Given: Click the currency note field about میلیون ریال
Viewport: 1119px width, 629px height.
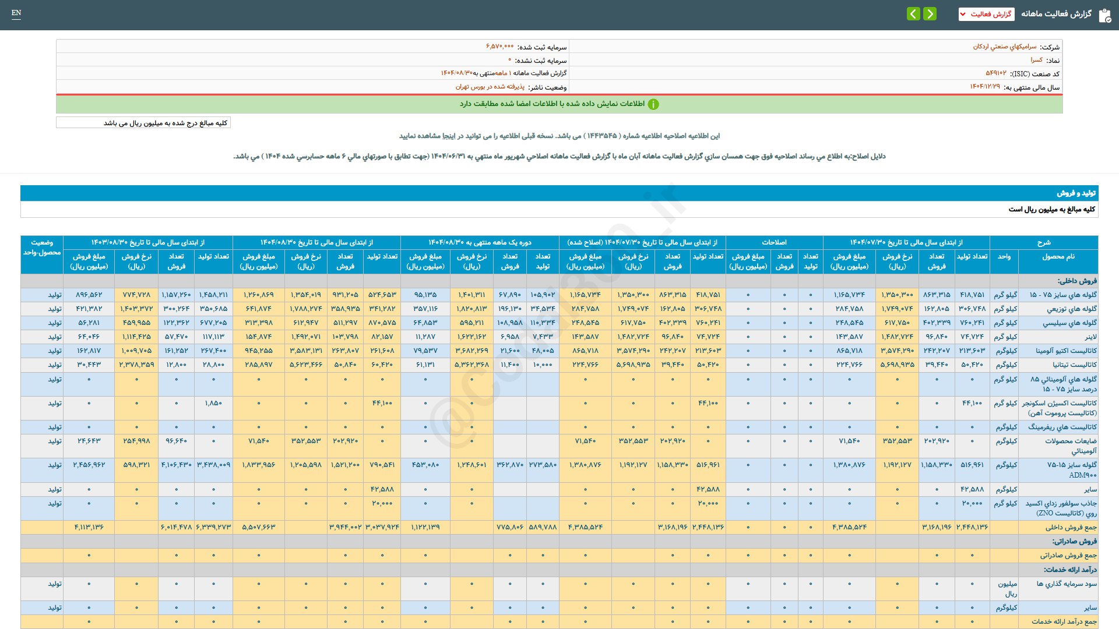Looking at the screenshot, I should (143, 123).
